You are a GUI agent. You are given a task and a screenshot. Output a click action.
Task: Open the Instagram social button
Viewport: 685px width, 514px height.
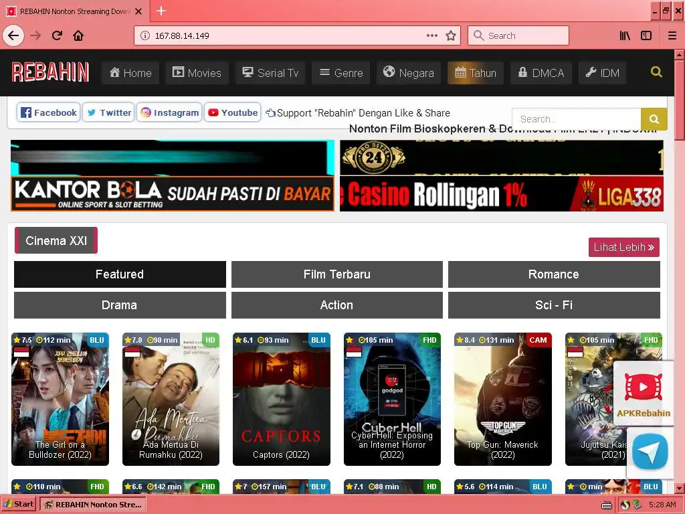(169, 112)
